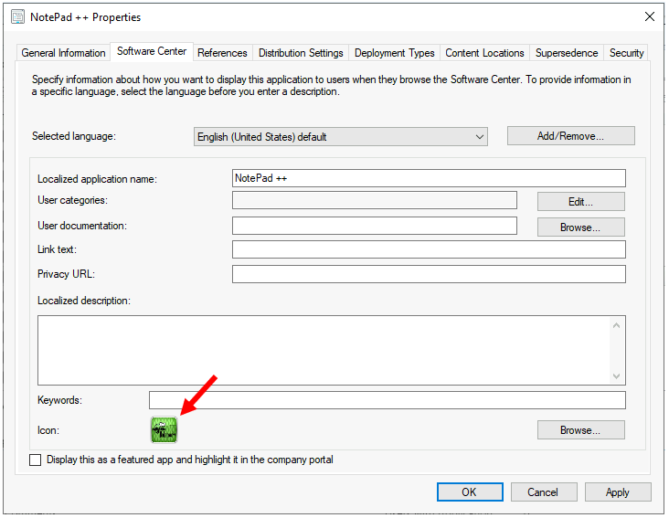669x518 pixels.
Task: Click the 'Icon:' label text
Action: click(48, 430)
